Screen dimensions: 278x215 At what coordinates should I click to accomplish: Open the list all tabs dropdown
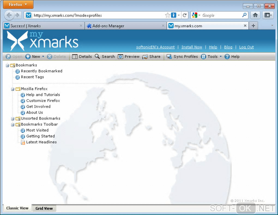point(272,26)
